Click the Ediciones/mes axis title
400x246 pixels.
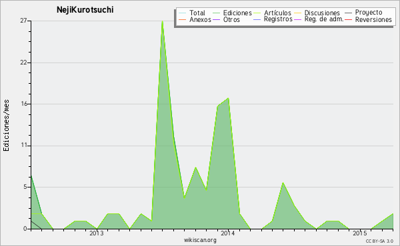tap(6, 126)
